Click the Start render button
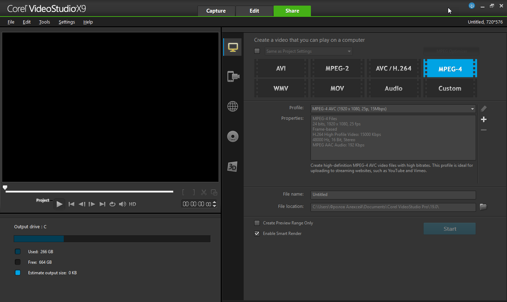Viewport: 507px width, 302px height. pyautogui.click(x=449, y=229)
